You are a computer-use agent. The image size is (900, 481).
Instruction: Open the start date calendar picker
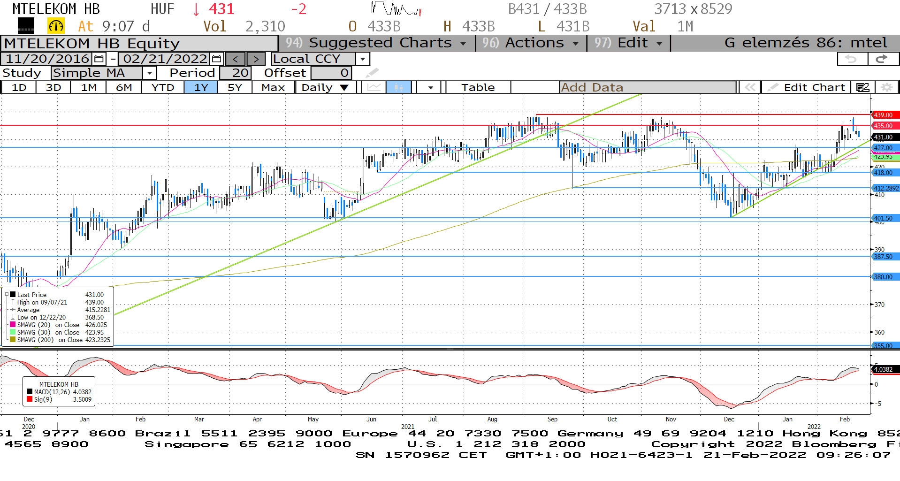pos(99,59)
